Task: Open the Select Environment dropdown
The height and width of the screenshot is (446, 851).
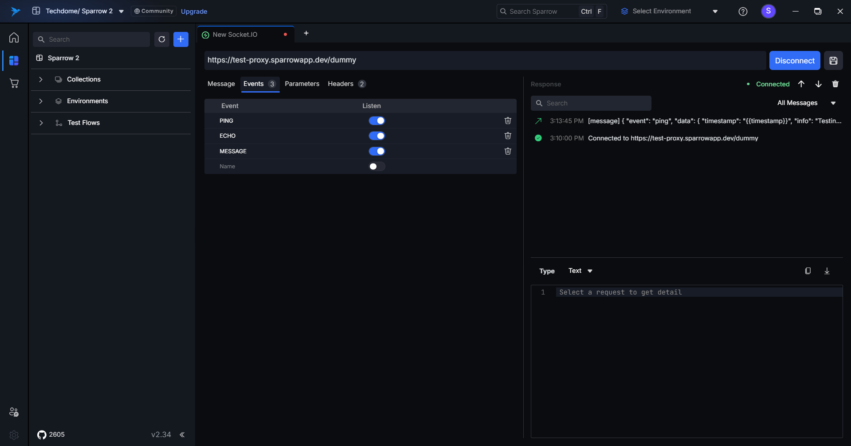Action: tap(669, 12)
